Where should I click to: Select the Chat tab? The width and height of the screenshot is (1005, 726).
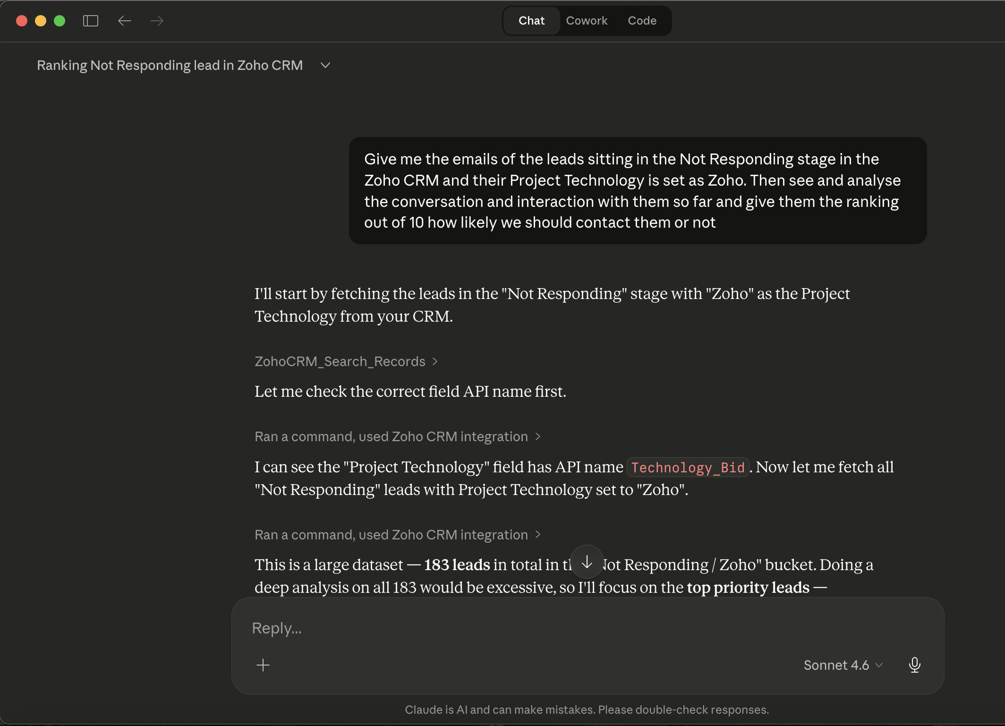click(531, 21)
